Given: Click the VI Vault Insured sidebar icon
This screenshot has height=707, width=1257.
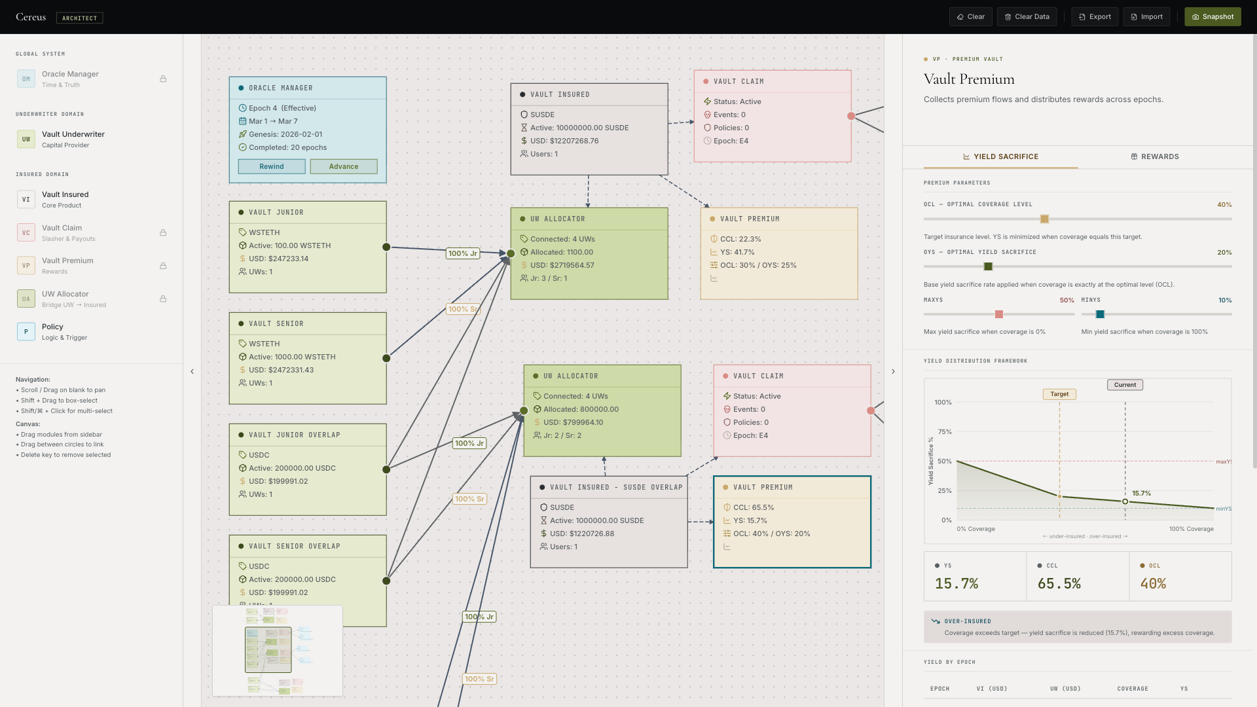Looking at the screenshot, I should coord(26,199).
